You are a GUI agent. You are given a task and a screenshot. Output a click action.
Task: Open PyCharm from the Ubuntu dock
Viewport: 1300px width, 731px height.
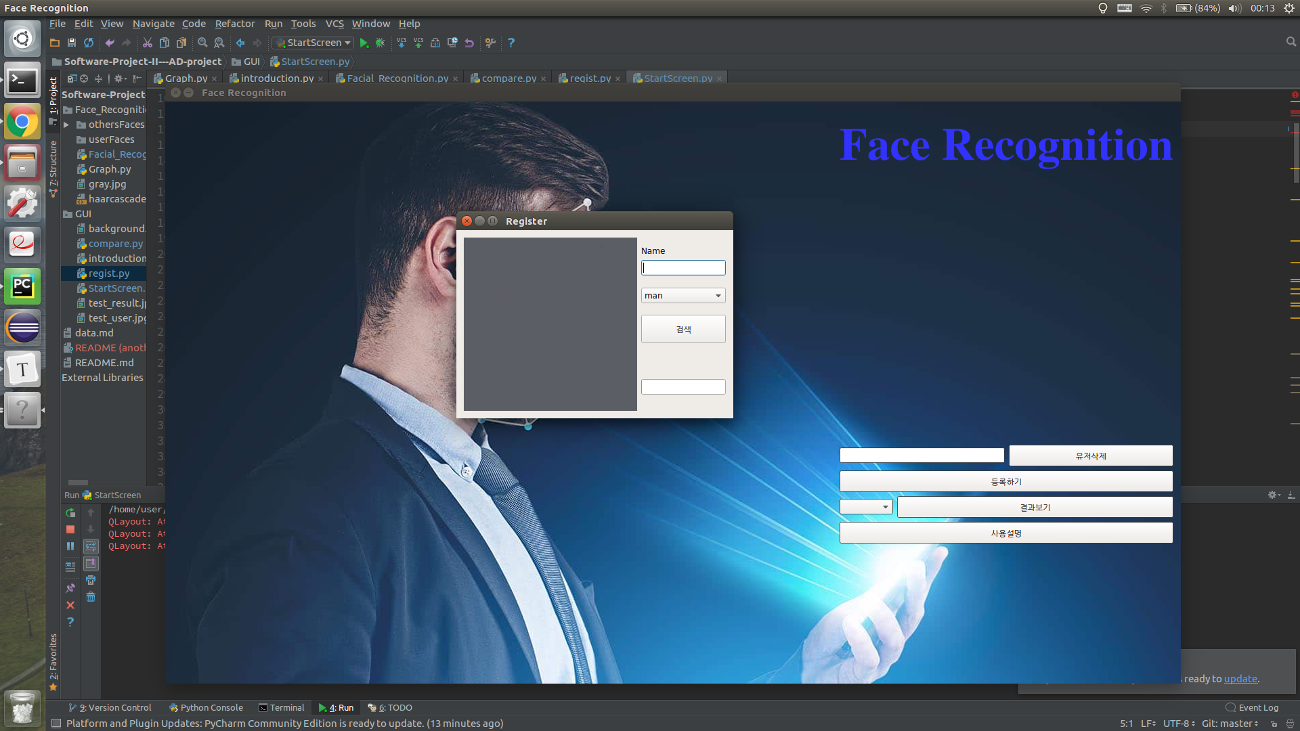point(22,286)
